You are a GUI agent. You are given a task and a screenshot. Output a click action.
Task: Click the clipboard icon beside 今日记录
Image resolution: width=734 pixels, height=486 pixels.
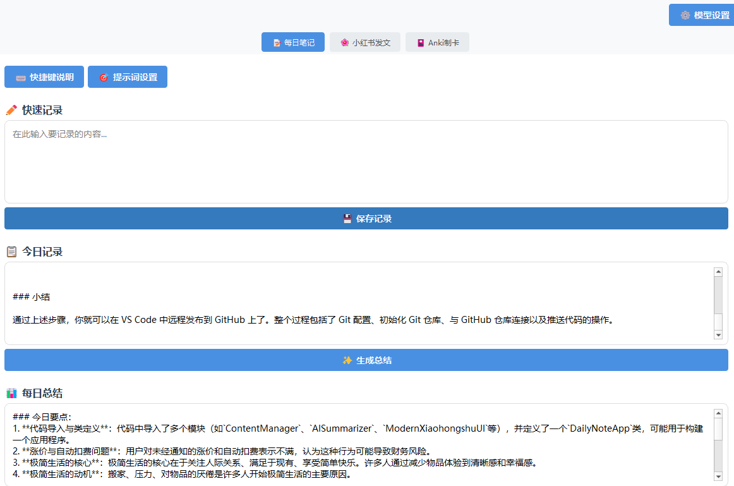click(11, 252)
